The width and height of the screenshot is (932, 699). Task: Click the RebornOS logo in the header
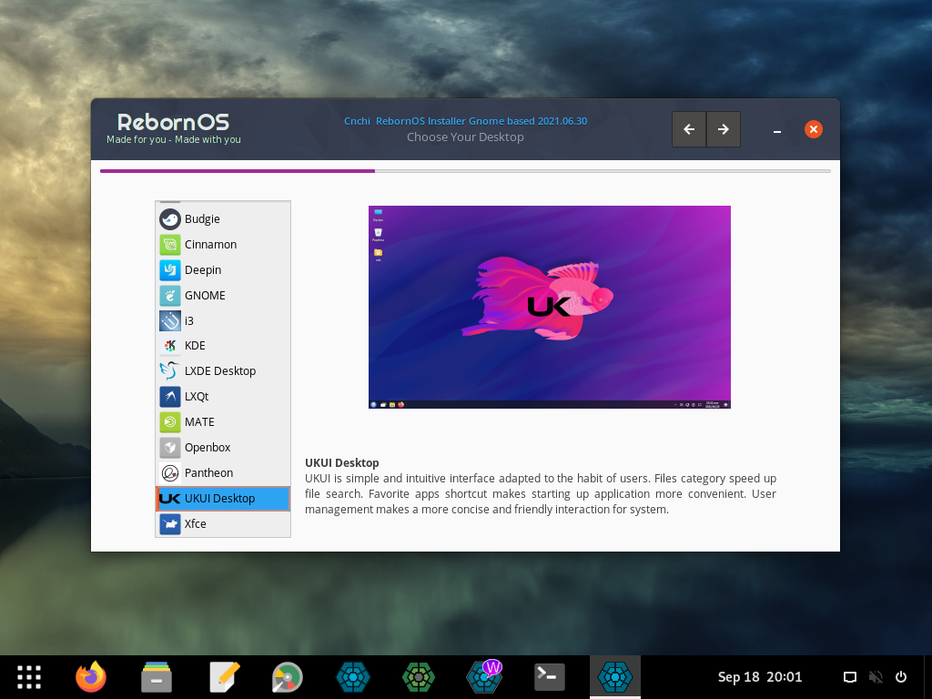click(x=173, y=123)
